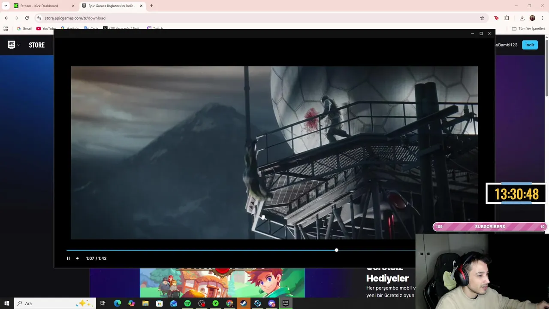Close the Kick Dashboard tab
The image size is (549, 309).
73,6
